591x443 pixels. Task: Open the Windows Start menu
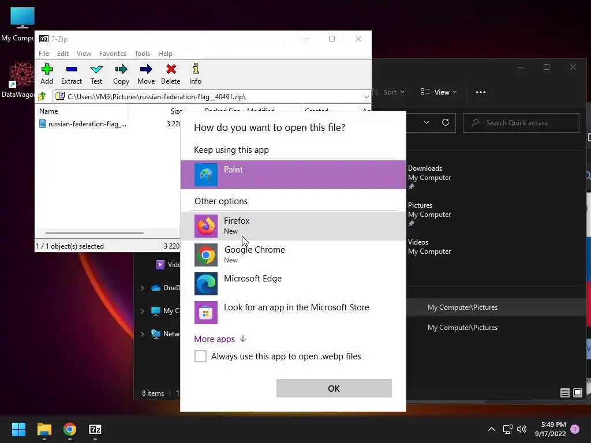click(x=18, y=429)
